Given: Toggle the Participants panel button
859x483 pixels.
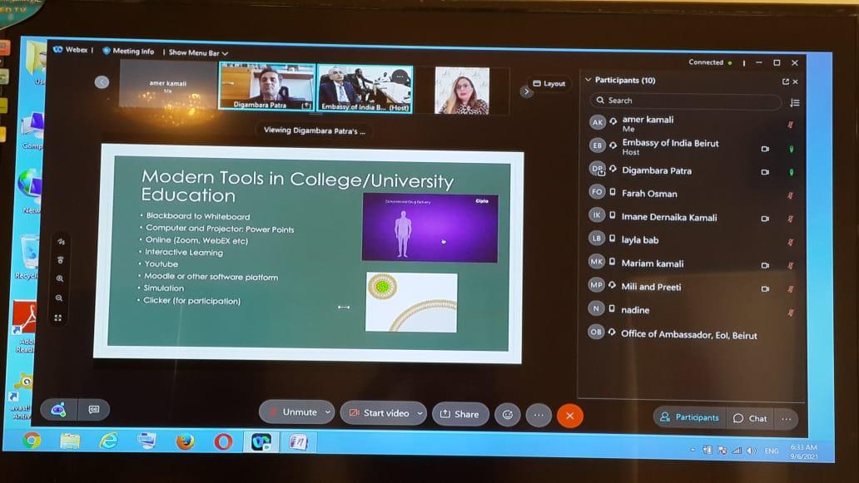Looking at the screenshot, I should click(689, 417).
